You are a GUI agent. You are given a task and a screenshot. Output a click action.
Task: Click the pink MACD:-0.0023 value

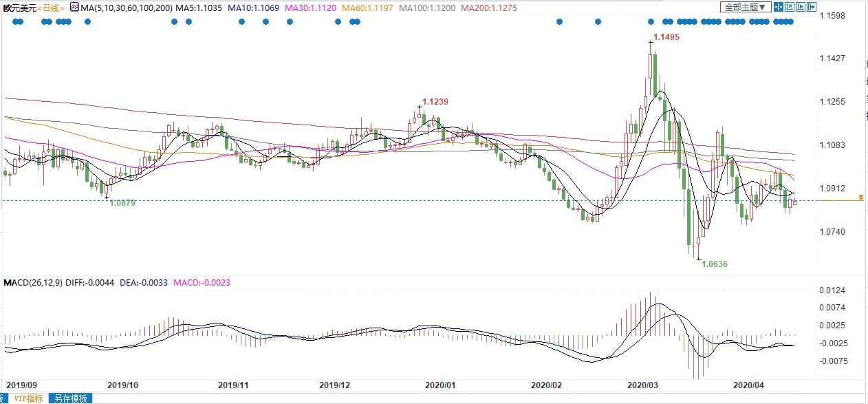pyautogui.click(x=201, y=284)
